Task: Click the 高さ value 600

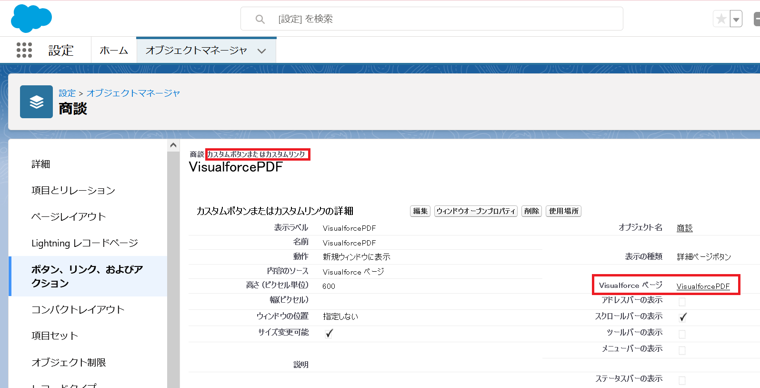Action: [x=329, y=286]
